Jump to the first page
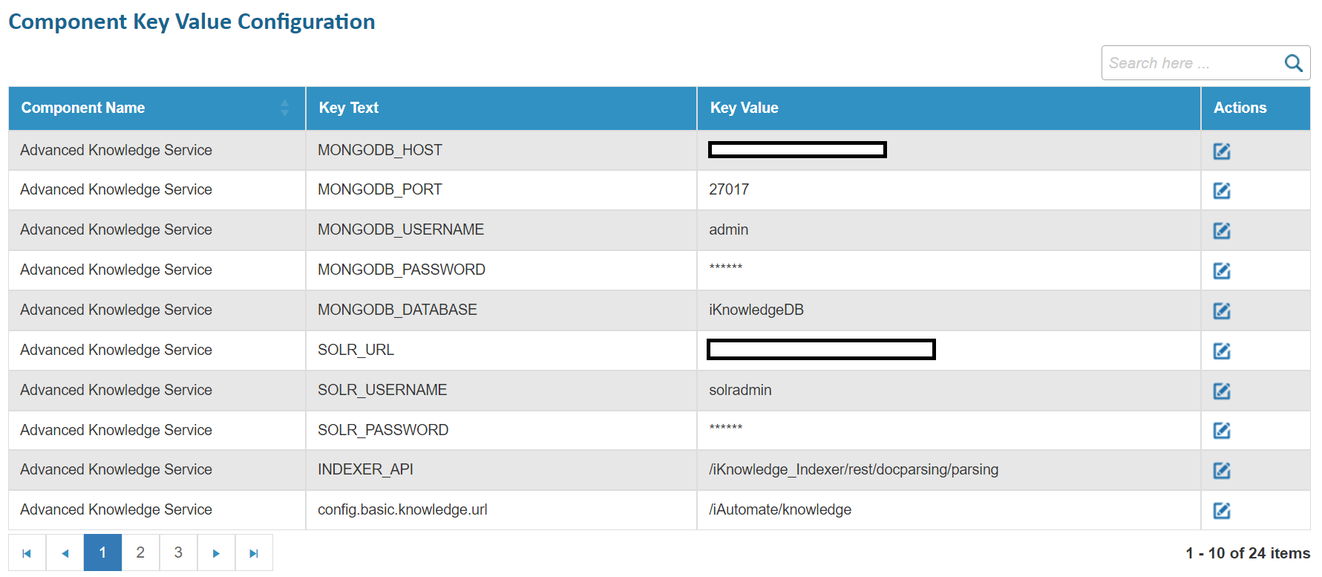This screenshot has height=577, width=1322. pos(27,553)
